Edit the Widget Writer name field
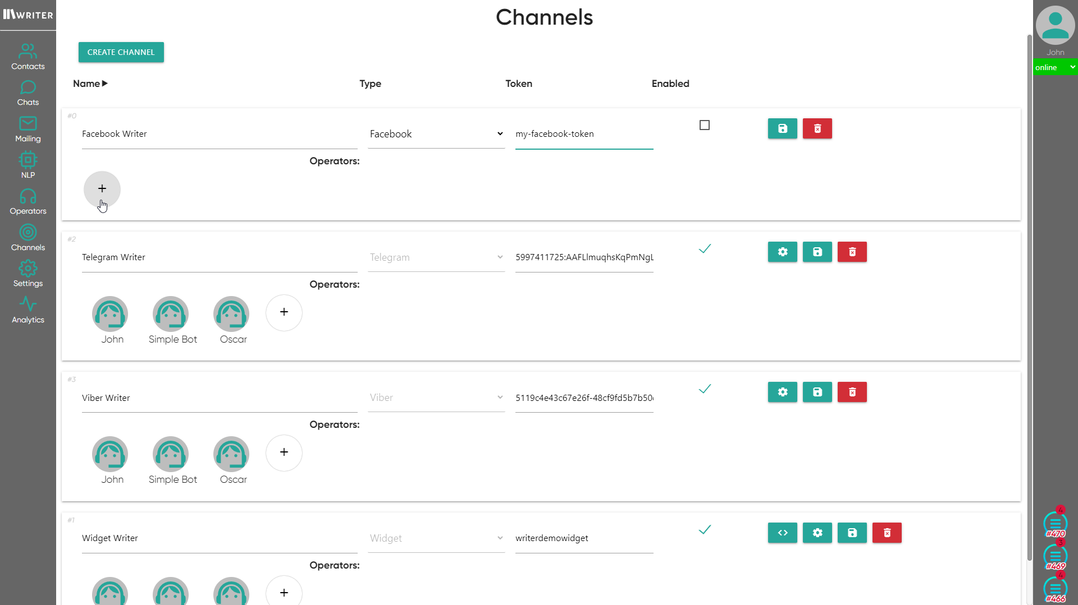Image resolution: width=1078 pixels, height=605 pixels. [220, 539]
